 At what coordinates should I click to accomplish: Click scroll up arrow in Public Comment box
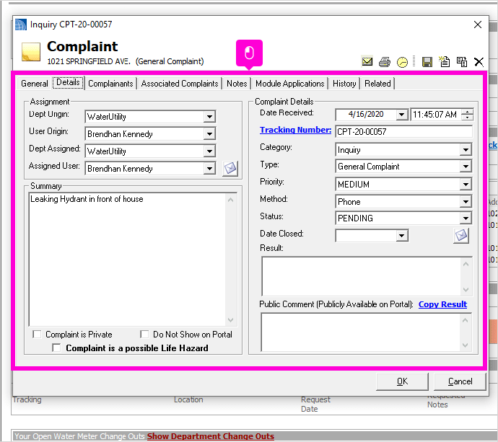tap(466, 320)
